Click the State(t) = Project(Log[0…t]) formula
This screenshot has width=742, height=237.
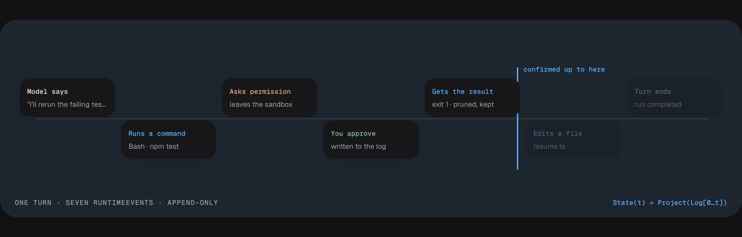(670, 203)
